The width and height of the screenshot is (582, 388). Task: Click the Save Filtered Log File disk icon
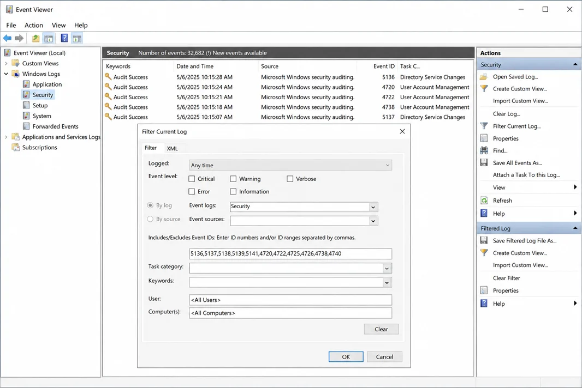[x=484, y=240]
